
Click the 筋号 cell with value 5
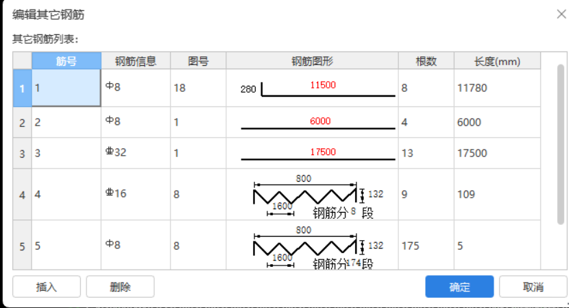[66, 246]
